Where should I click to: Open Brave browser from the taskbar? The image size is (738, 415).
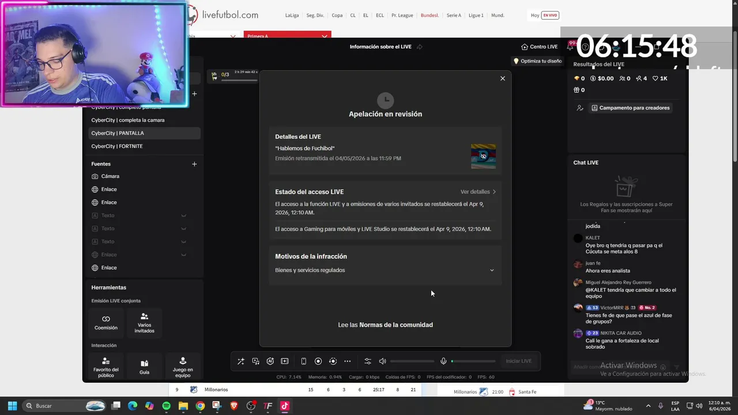click(x=234, y=406)
